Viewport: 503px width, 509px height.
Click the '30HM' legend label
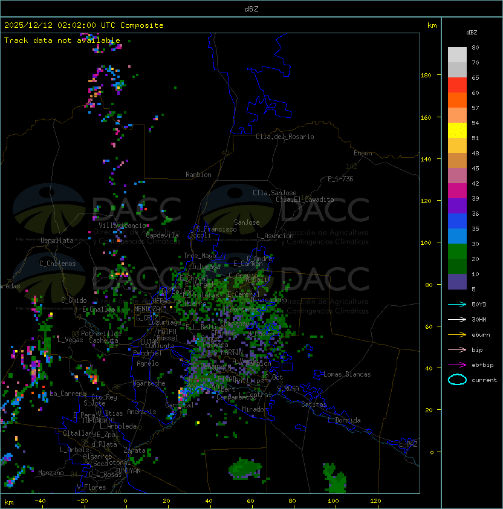tap(479, 320)
